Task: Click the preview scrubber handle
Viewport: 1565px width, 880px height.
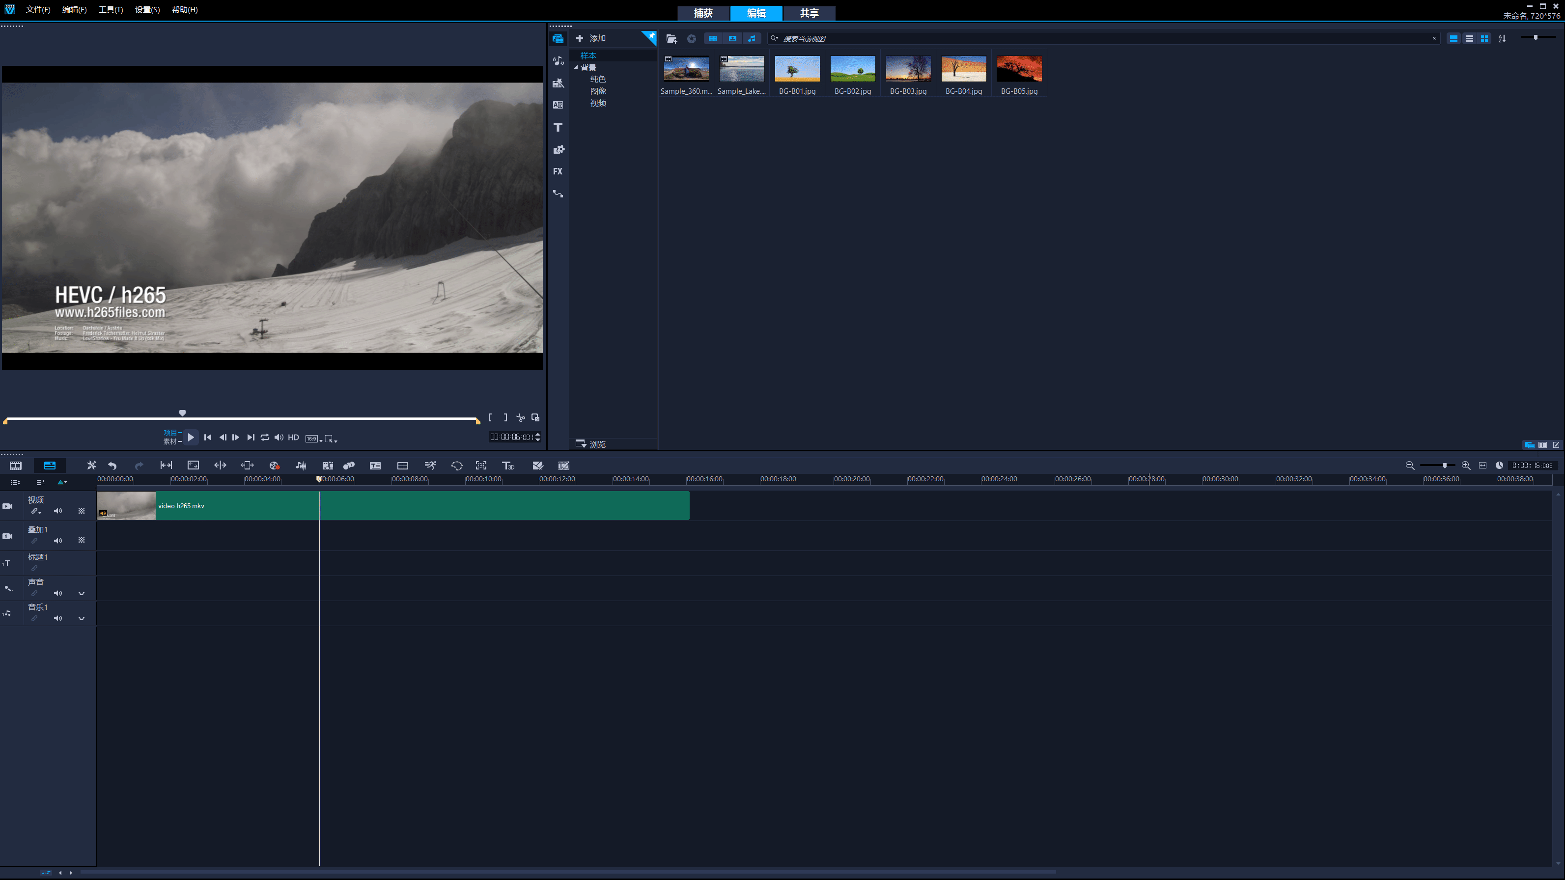Action: point(182,413)
